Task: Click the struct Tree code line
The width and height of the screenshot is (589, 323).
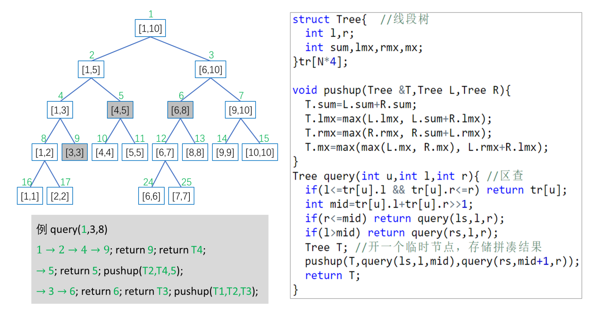Action: [x=330, y=20]
